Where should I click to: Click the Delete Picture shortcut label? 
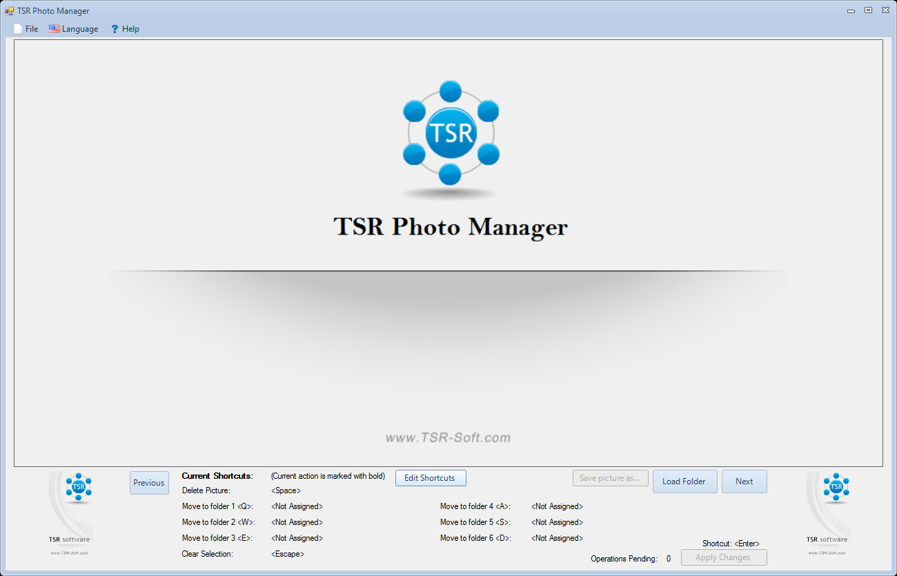tap(206, 490)
